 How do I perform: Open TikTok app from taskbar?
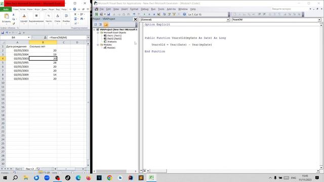68,177
